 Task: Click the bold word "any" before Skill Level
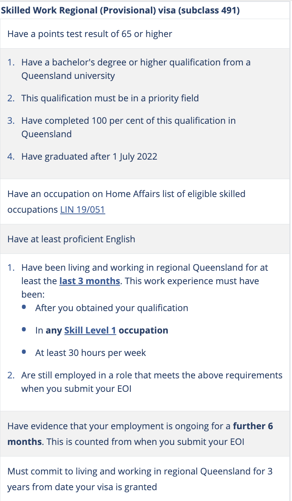click(54, 331)
